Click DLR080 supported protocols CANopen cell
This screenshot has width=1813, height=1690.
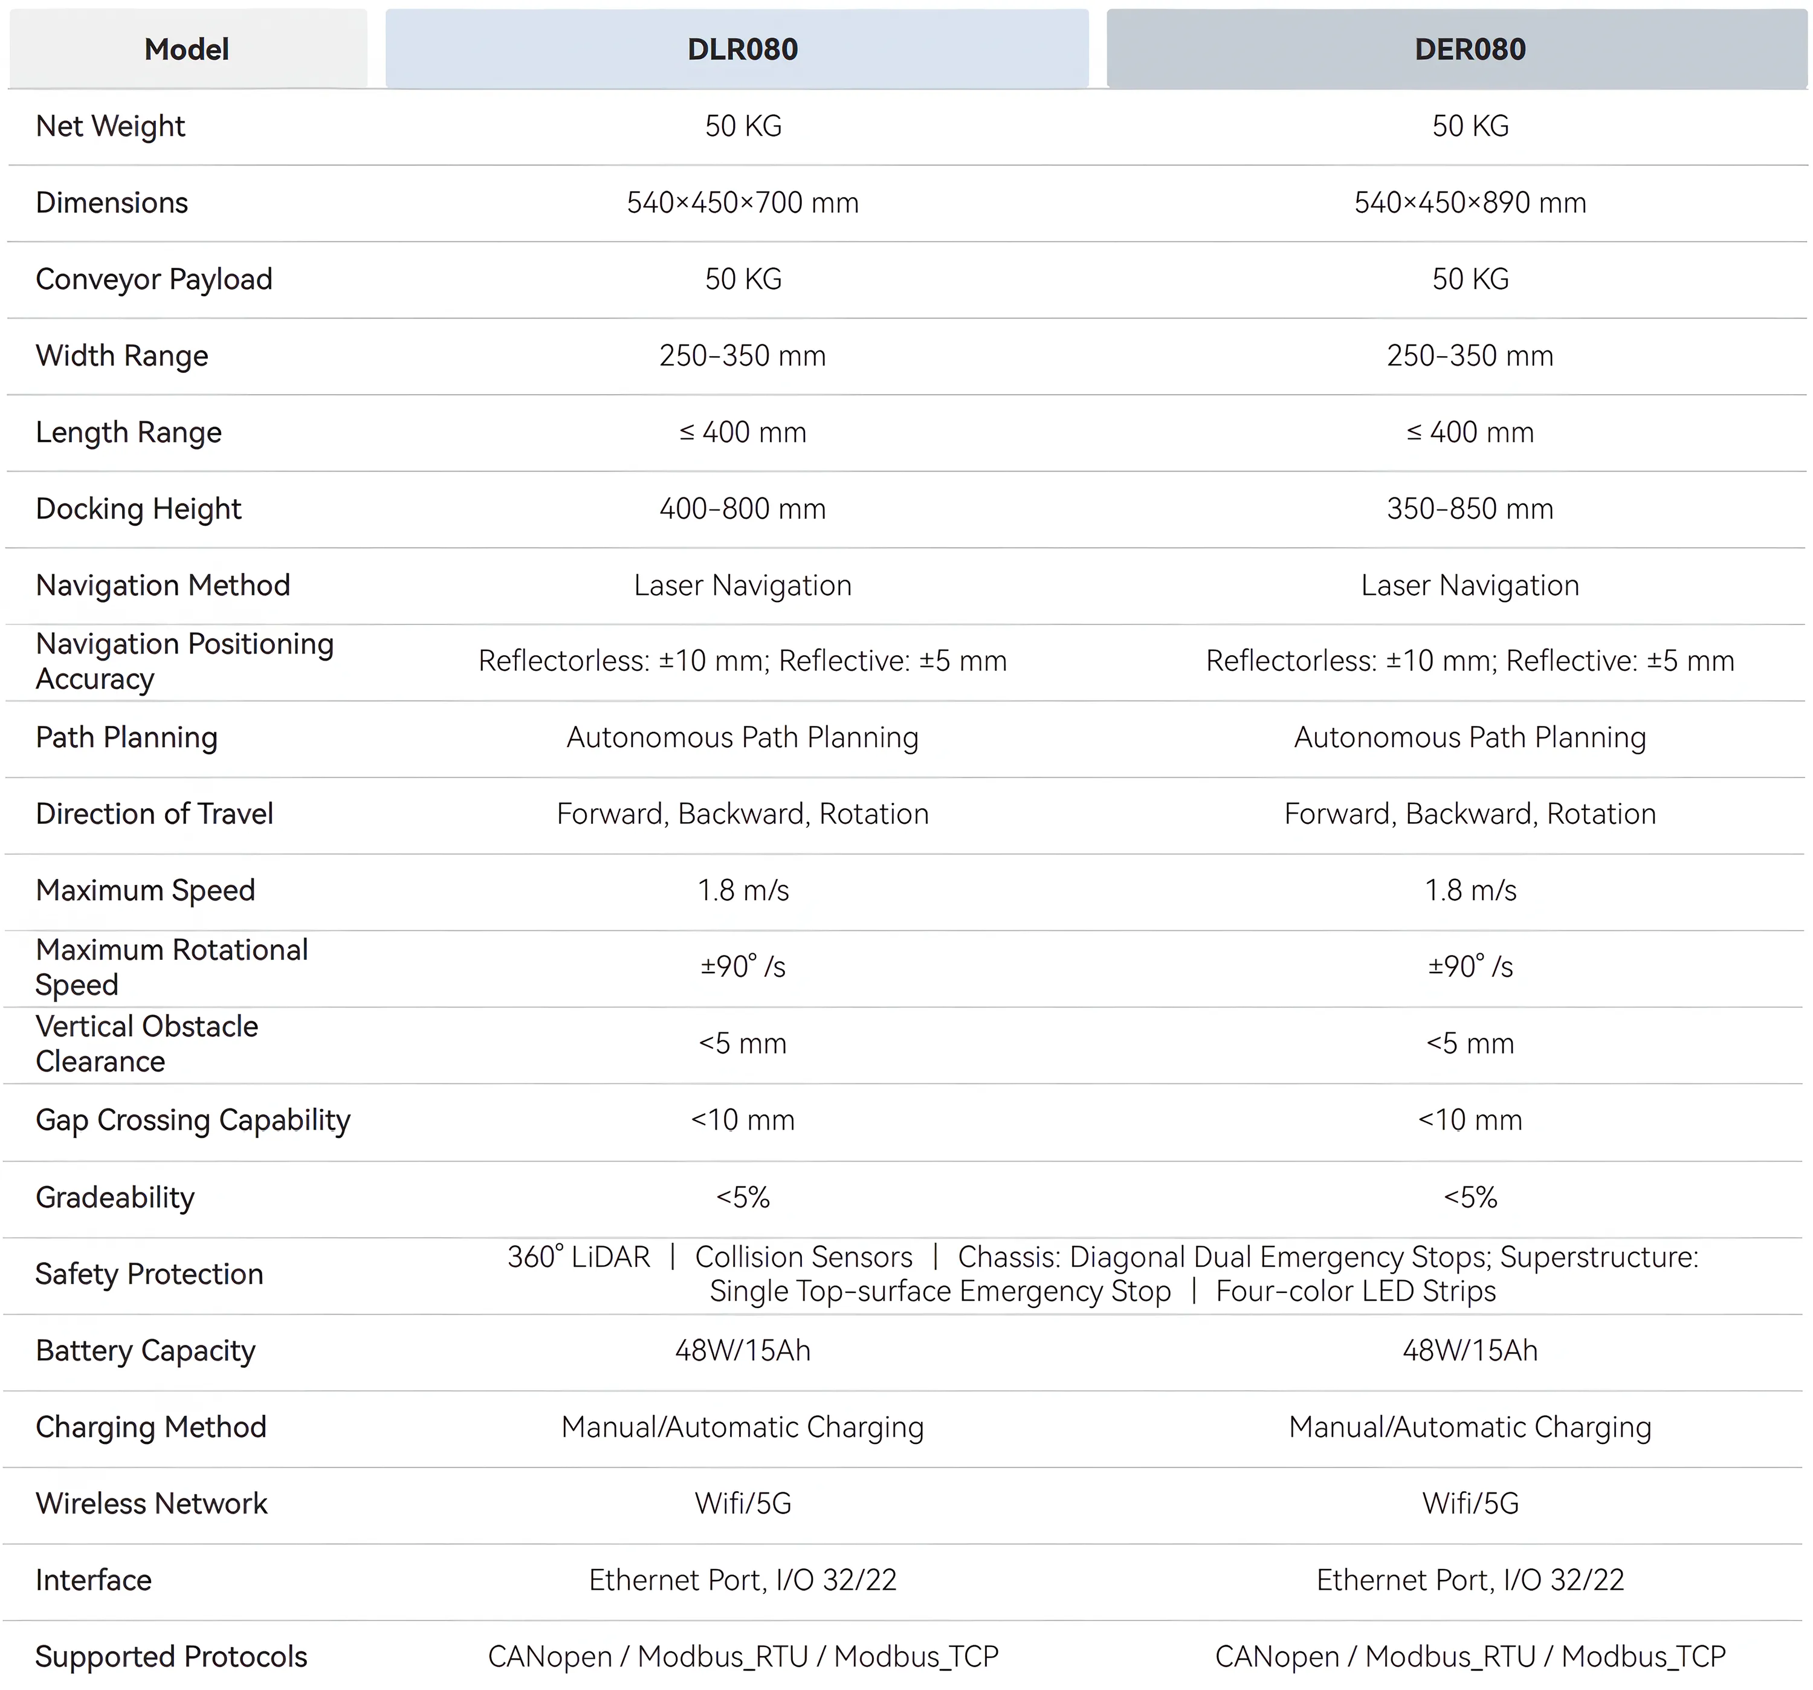pyautogui.click(x=742, y=1657)
